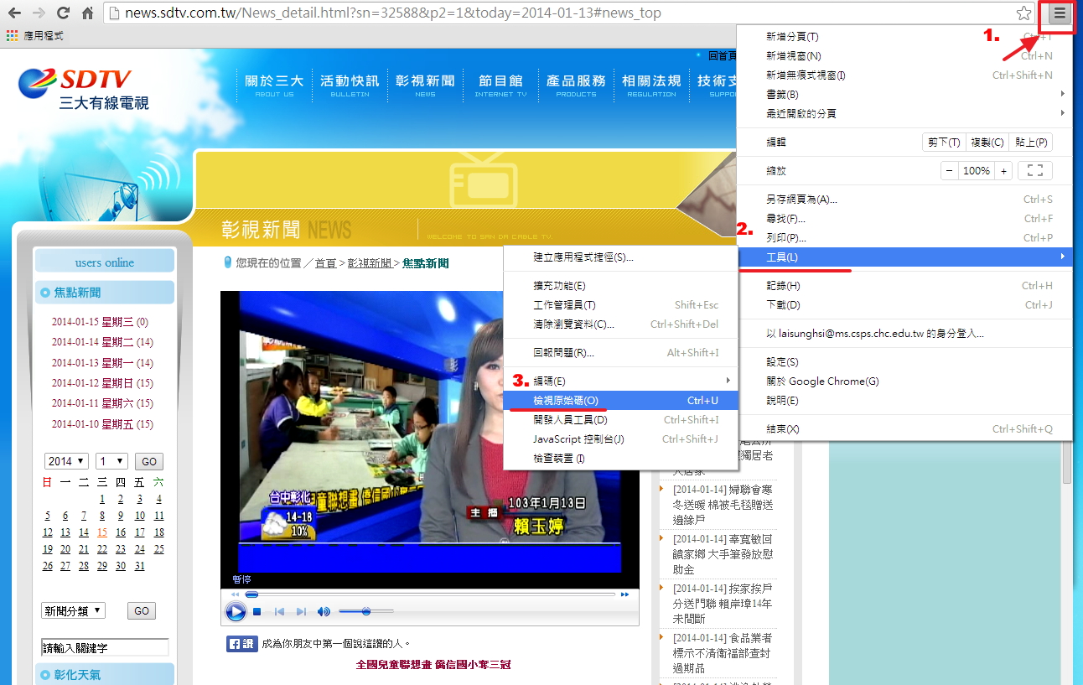
Task: Click 首頁 breadcrumb link
Action: (325, 263)
